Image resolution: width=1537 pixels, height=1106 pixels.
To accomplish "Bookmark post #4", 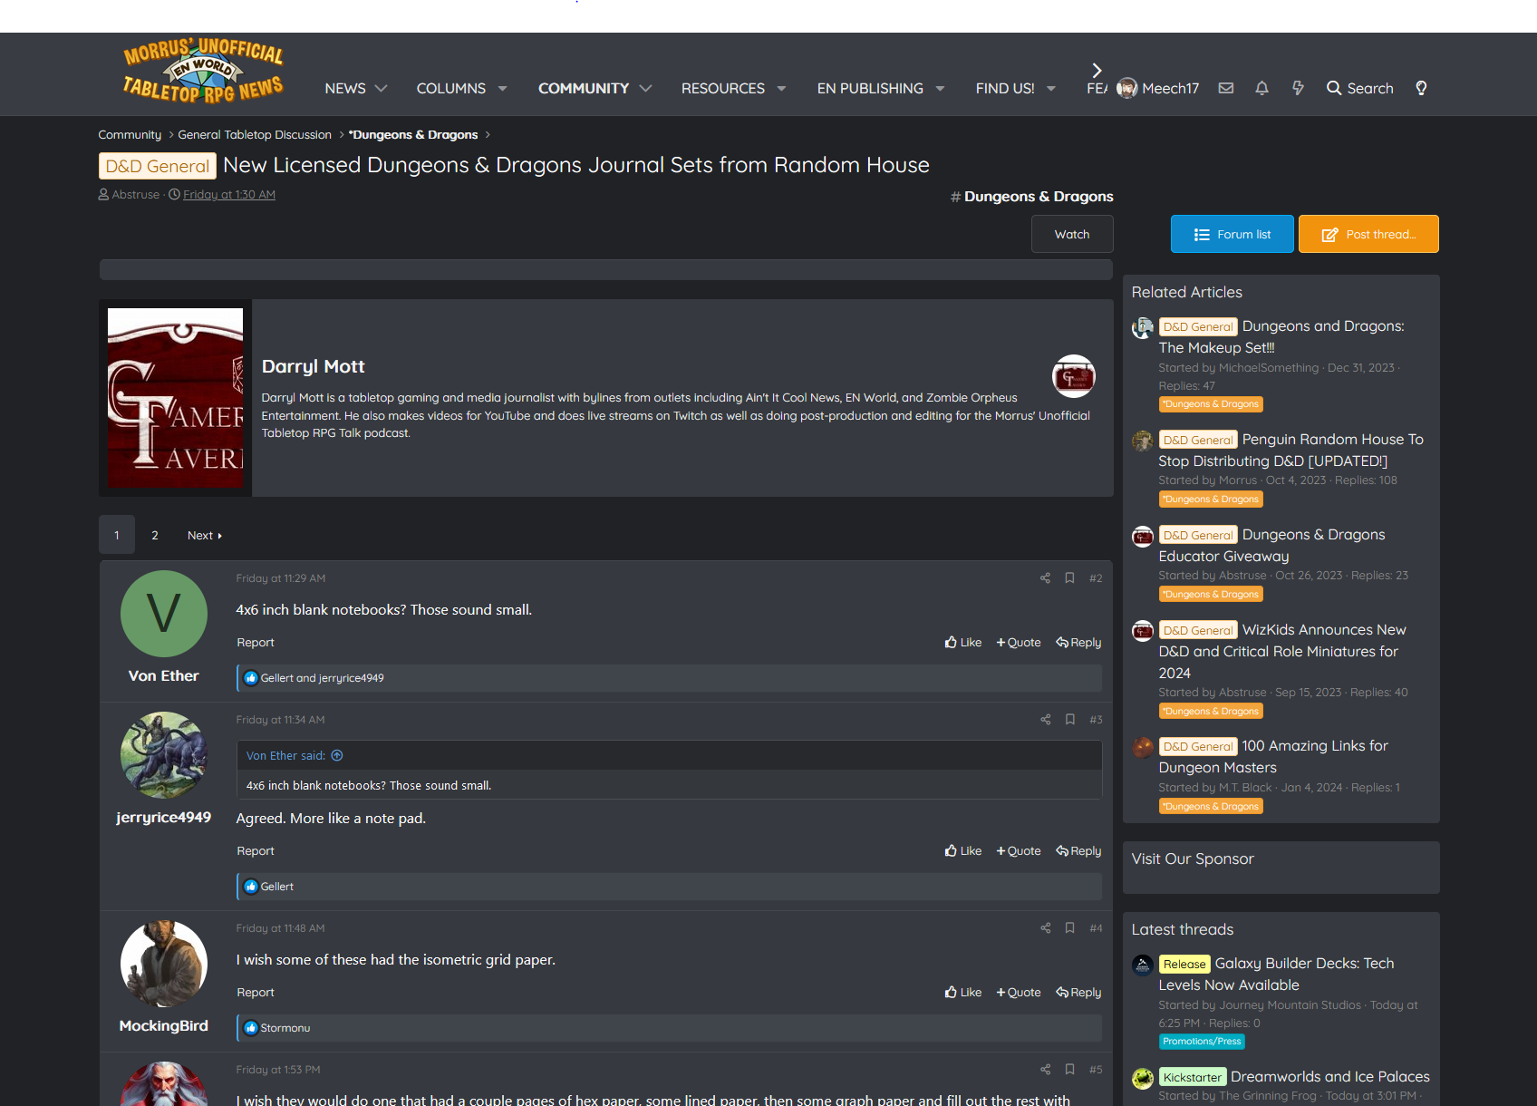I will [1069, 928].
